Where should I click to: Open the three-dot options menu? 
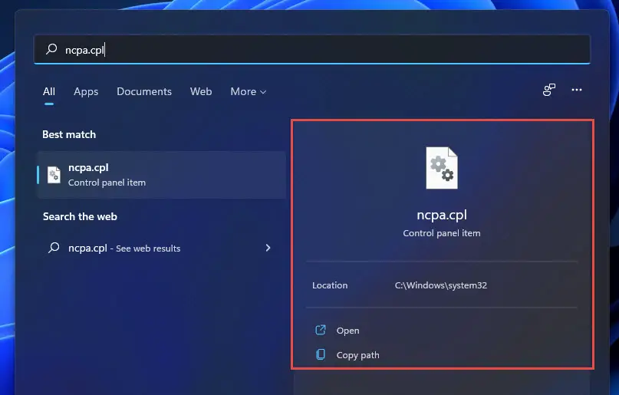point(576,90)
